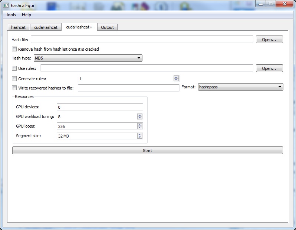Switch to the Output tab
Image resolution: width=296 pixels, height=230 pixels.
pyautogui.click(x=107, y=27)
